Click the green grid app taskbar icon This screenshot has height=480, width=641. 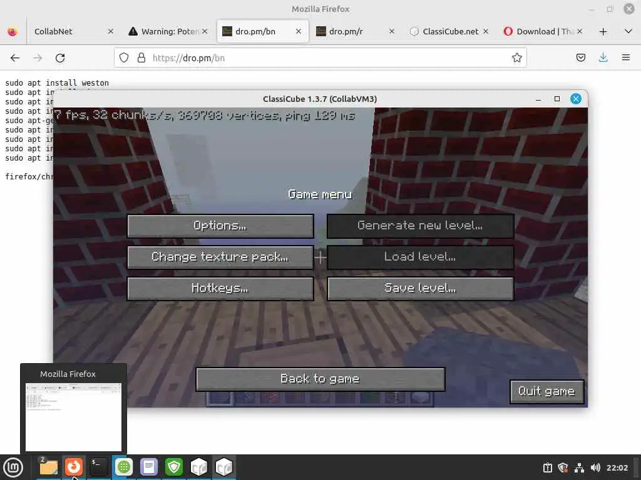click(x=124, y=467)
